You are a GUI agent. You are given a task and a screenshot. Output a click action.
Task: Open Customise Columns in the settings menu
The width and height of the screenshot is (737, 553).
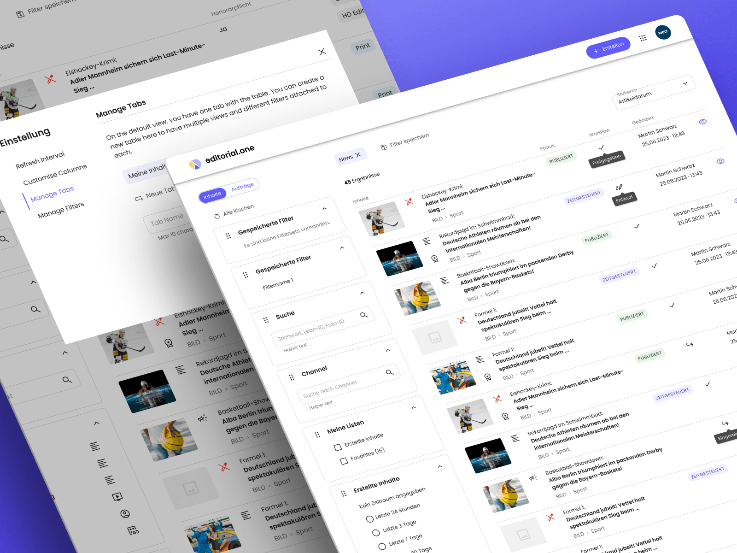tap(55, 174)
